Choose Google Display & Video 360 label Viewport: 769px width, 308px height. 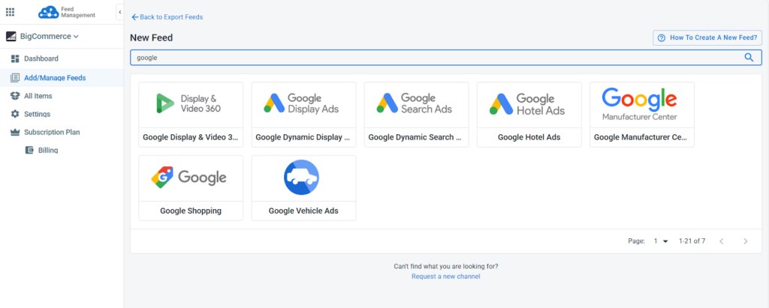(x=191, y=138)
